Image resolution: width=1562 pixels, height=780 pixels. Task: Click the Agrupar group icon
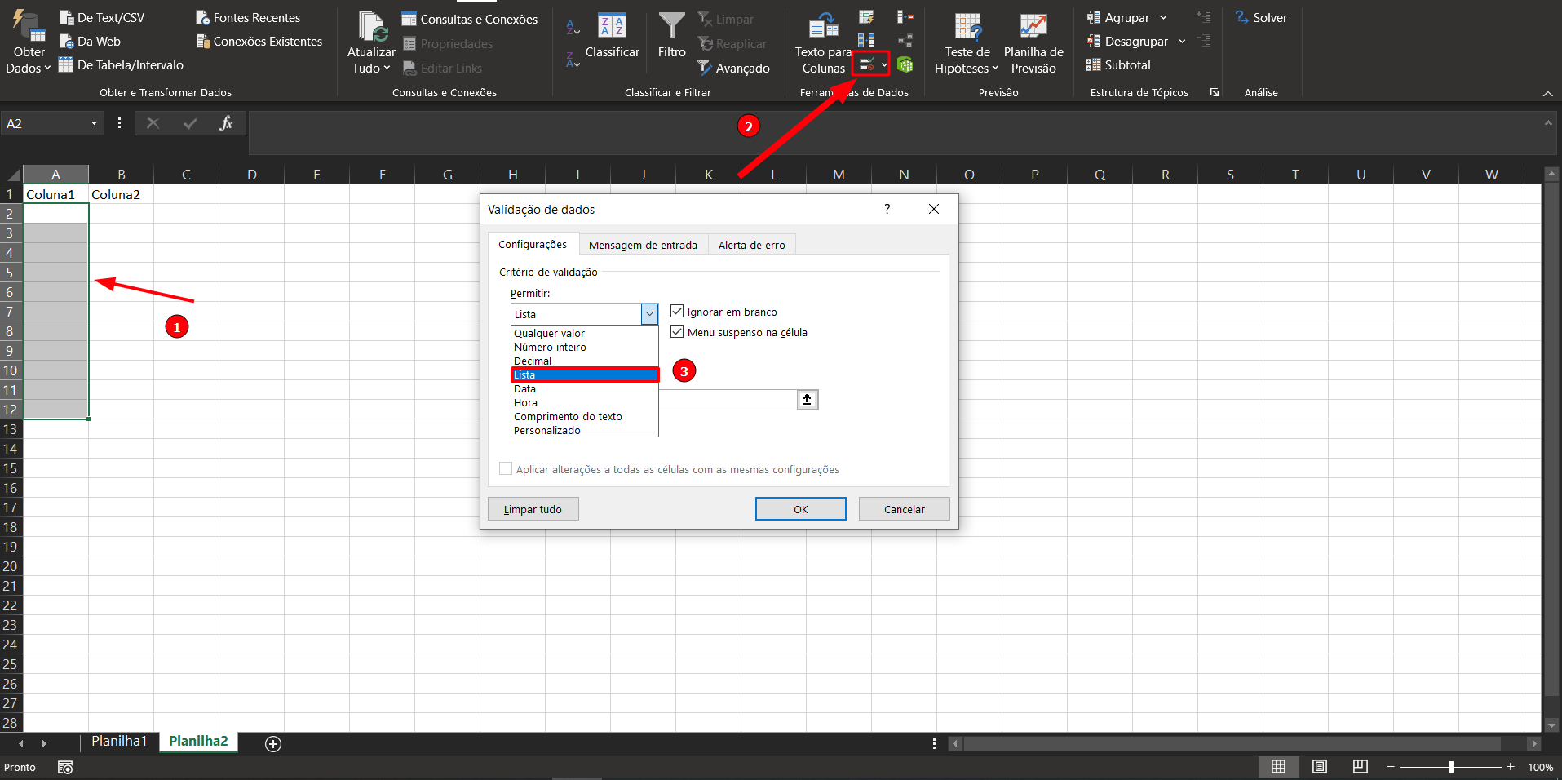(1094, 17)
